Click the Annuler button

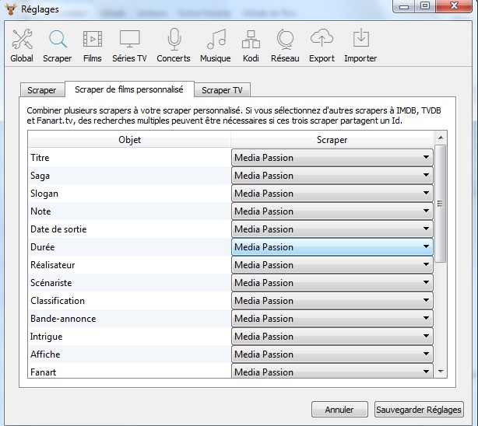[339, 410]
